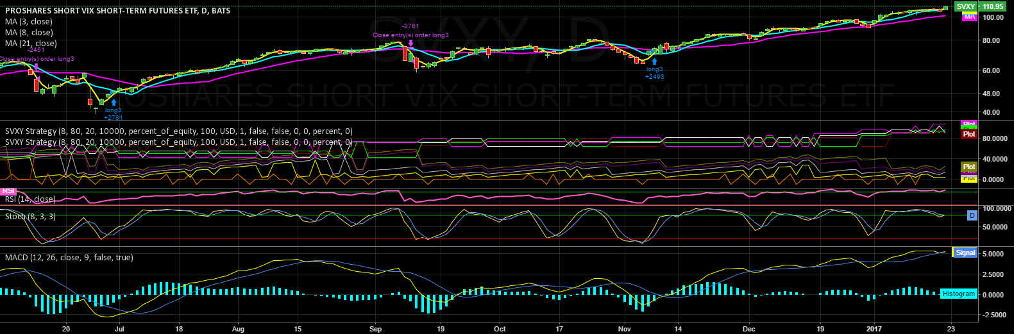Click the Oct date on time axis
Image resolution: width=1014 pixels, height=334 pixels.
500,329
